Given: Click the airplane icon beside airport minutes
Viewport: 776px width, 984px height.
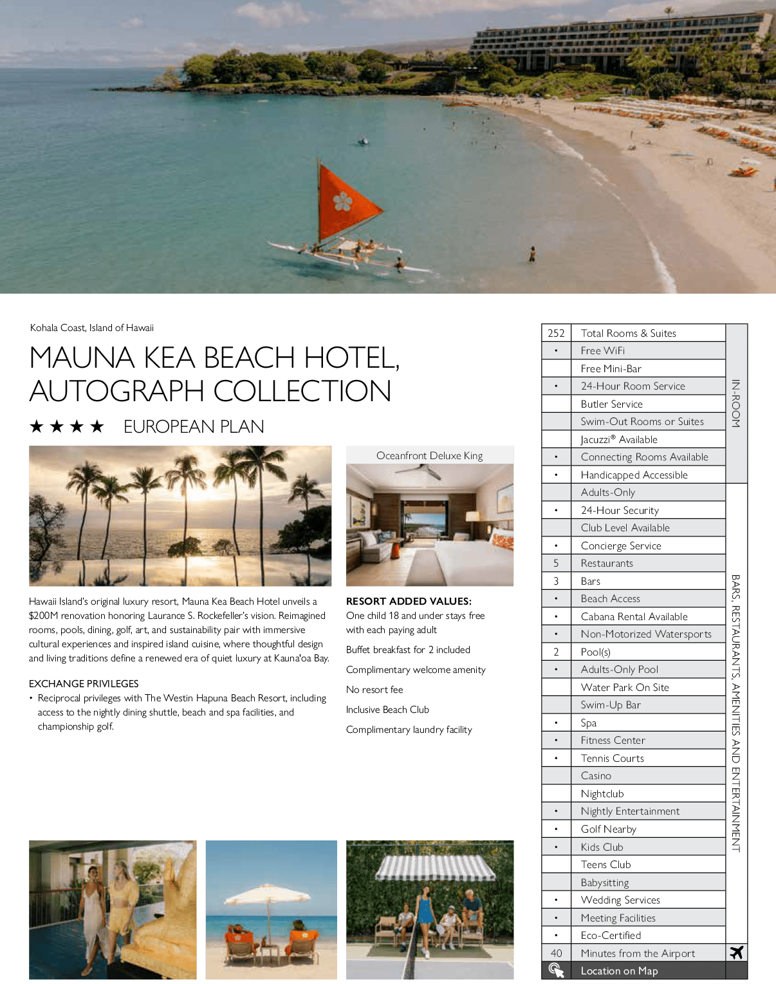Looking at the screenshot, I should click(737, 952).
